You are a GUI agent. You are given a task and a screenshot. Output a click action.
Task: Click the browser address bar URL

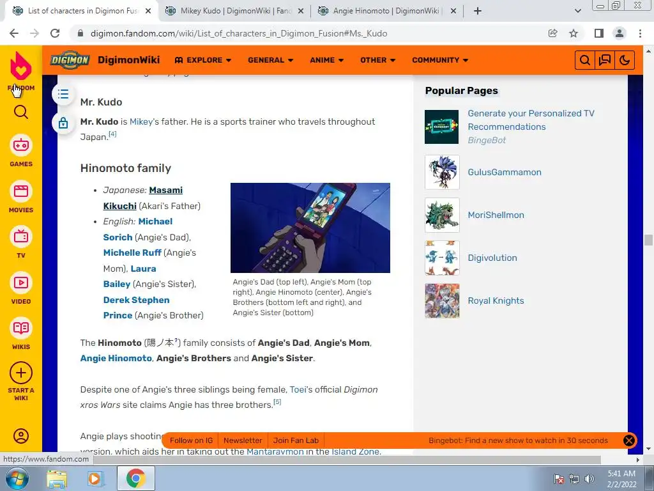239,33
